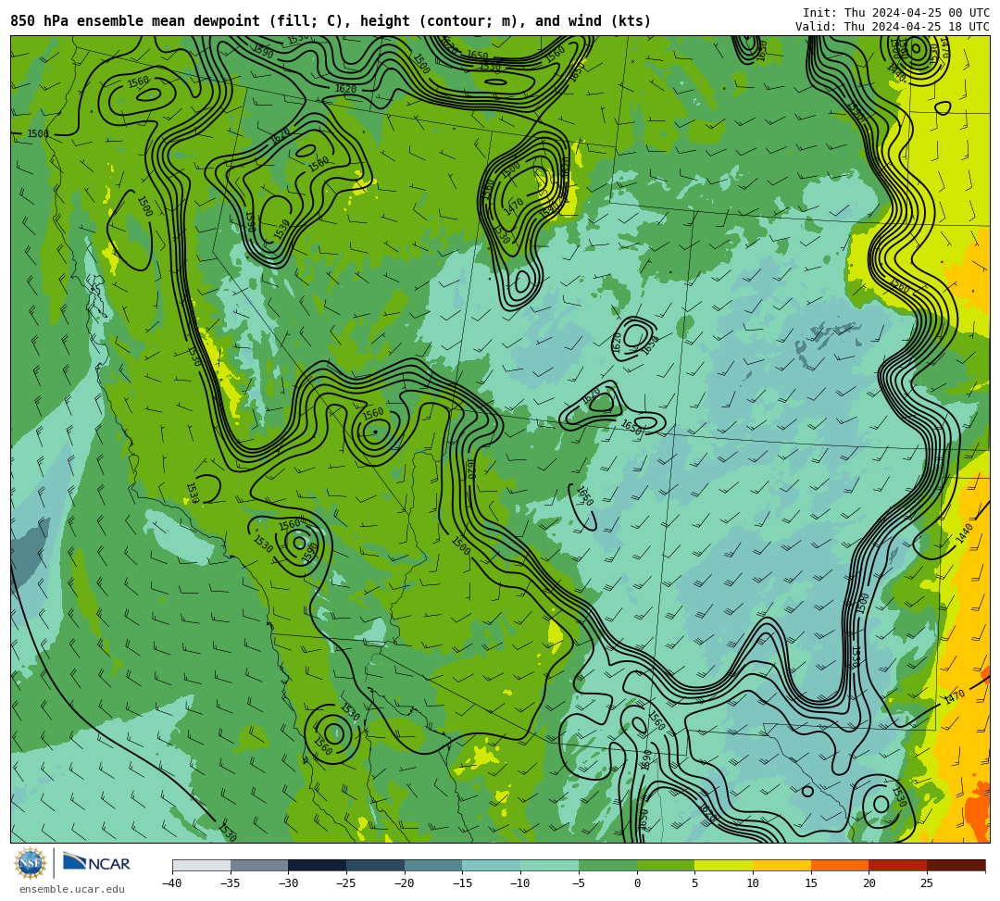Click the '1440' contour label at right edge
The width and height of the screenshot is (1000, 901).
[x=964, y=533]
